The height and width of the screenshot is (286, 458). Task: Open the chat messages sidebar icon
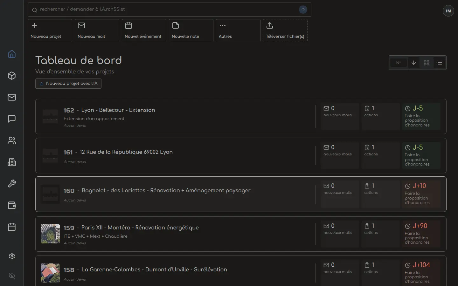(12, 119)
